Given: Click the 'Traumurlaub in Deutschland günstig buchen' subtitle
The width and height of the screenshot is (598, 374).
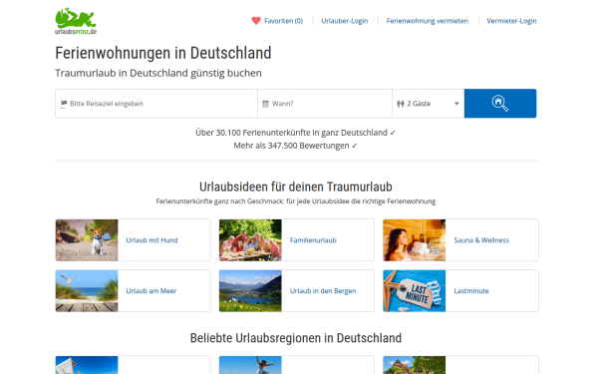Looking at the screenshot, I should coord(158,73).
